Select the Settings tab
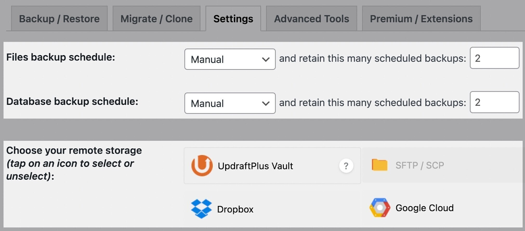Screen dimensions: 525x231 point(233,19)
